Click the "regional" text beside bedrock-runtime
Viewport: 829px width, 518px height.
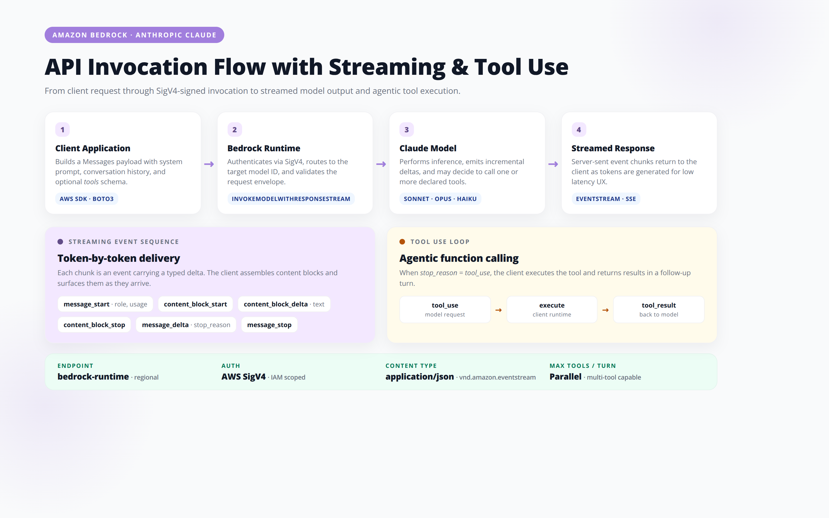click(146, 377)
